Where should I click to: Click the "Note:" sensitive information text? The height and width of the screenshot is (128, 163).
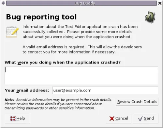click(58, 104)
